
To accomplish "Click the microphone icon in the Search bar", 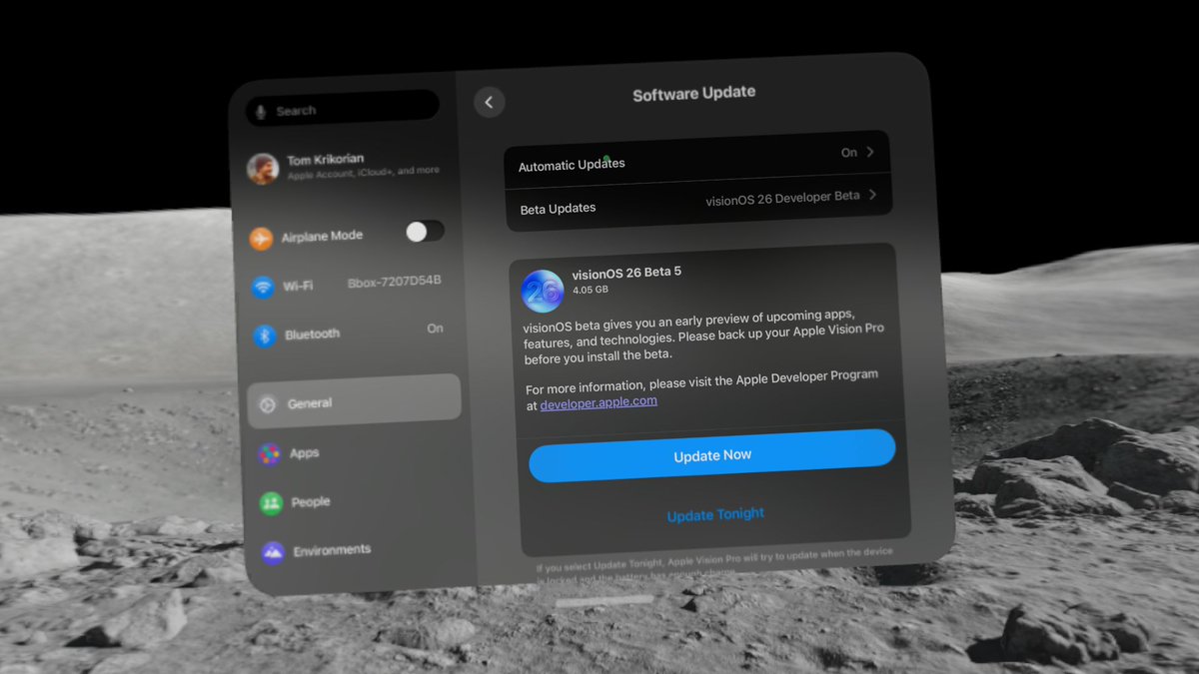I will click(x=262, y=110).
